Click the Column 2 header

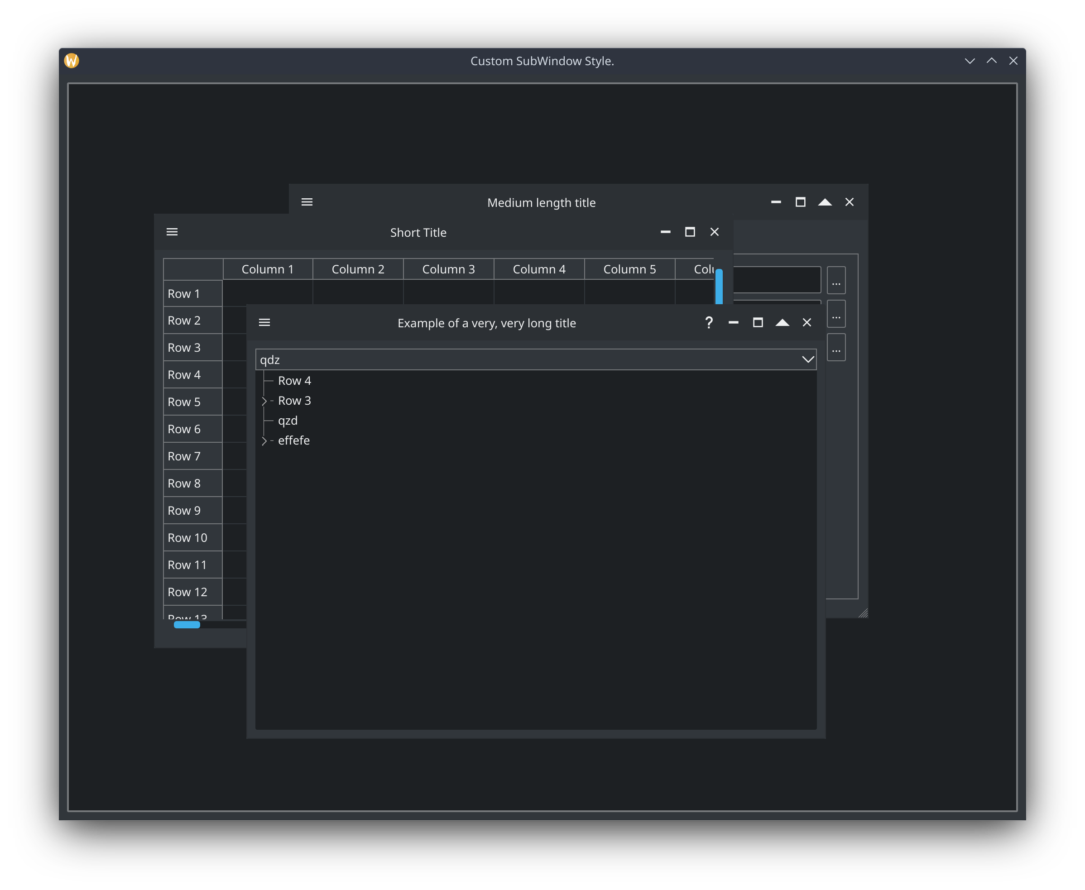click(358, 269)
